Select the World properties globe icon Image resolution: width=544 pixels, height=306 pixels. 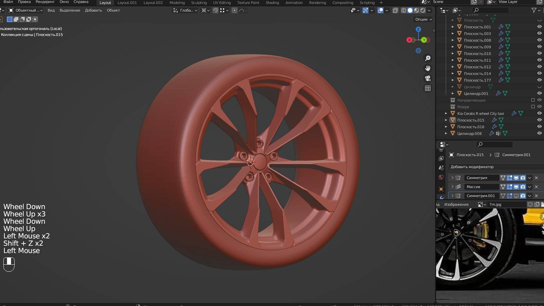(441, 177)
